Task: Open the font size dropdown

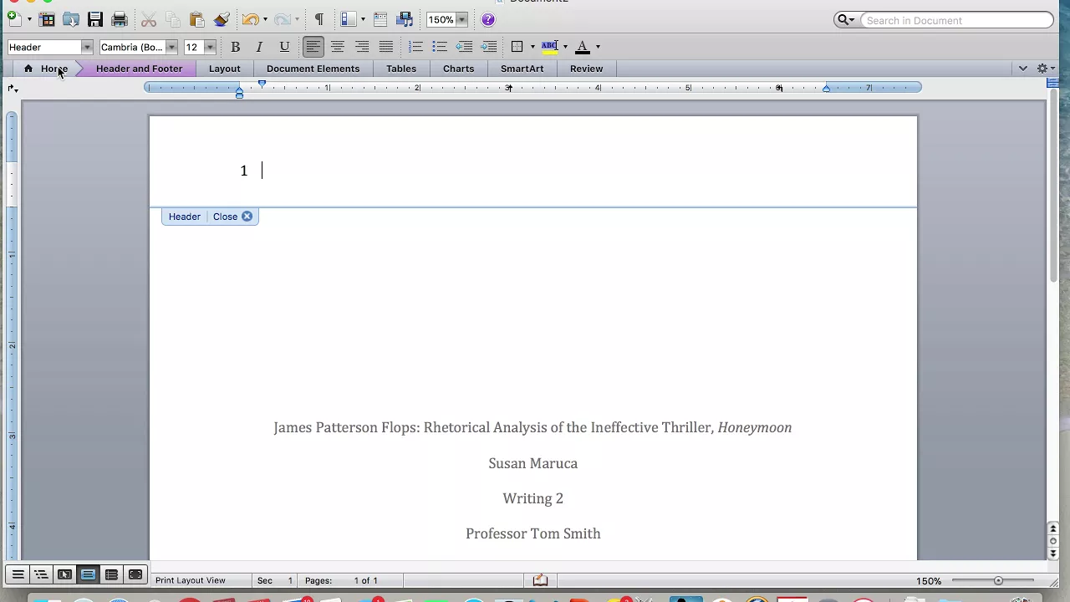Action: coord(210,47)
